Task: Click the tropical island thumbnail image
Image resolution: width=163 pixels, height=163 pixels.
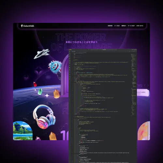Action: point(23,131)
